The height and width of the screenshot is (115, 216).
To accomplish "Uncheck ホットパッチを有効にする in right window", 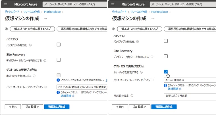I will coord(166,72).
